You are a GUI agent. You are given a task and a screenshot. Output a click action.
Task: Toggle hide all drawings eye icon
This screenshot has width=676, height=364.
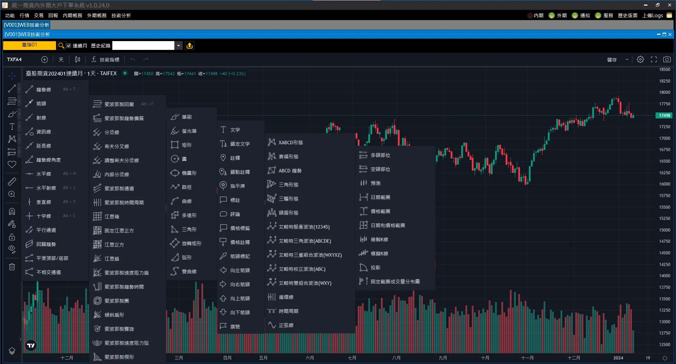12,249
